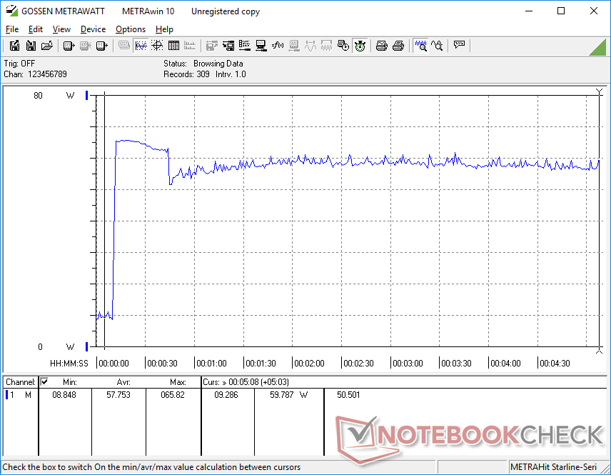Click the 'Records: 309' status text

(x=186, y=74)
